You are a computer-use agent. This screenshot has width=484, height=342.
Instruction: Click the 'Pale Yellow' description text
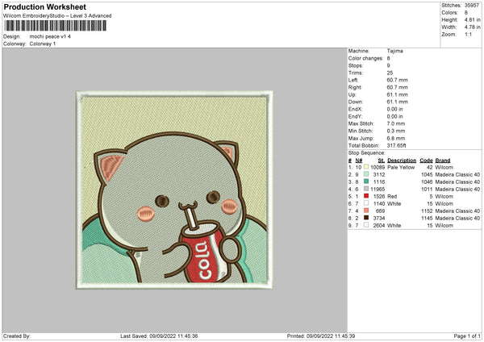click(401, 167)
